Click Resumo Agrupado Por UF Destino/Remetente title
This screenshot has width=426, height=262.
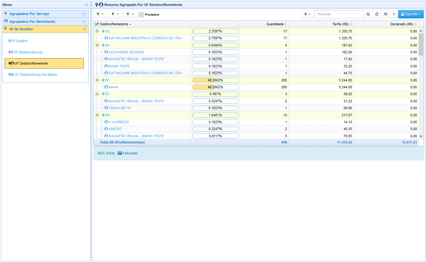pyautogui.click(x=143, y=5)
